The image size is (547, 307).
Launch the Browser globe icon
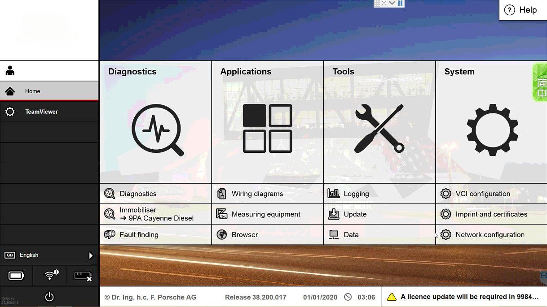(x=222, y=234)
